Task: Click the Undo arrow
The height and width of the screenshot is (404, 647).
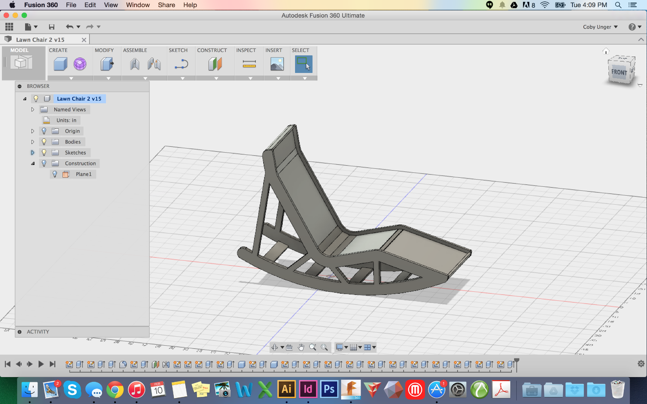Action: (x=70, y=27)
